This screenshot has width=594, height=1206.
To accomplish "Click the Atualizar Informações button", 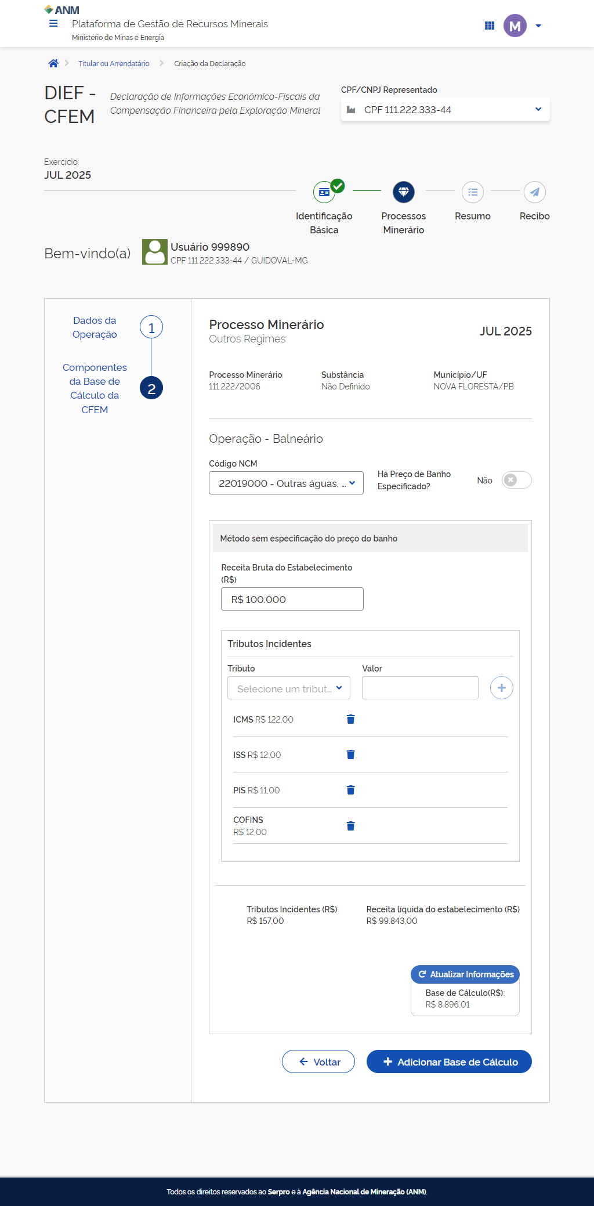I will tap(465, 974).
